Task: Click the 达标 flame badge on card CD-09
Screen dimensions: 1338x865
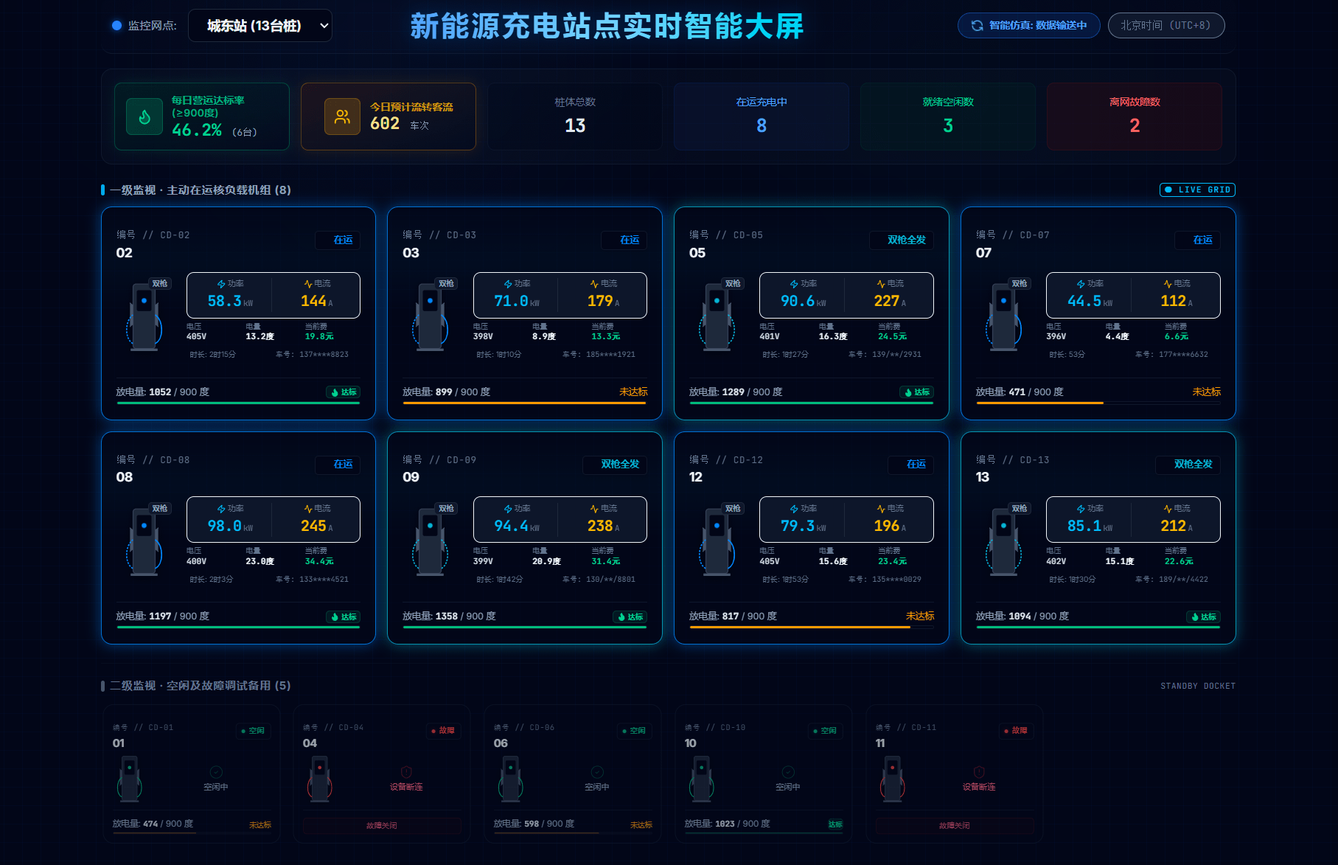Action: tap(630, 617)
